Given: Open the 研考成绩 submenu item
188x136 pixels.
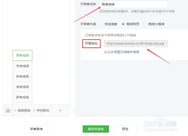Looking at the screenshot, I should tap(23, 97).
